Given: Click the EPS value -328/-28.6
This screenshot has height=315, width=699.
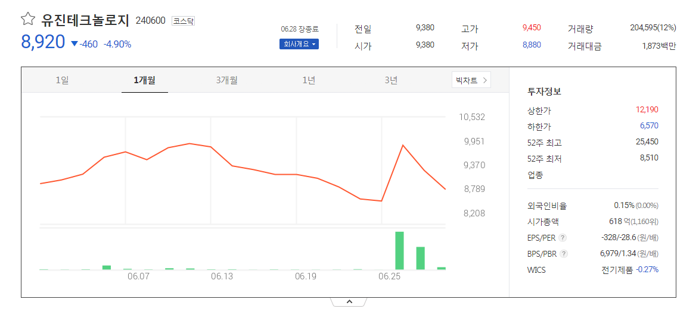Looking at the screenshot, I should [x=619, y=238].
